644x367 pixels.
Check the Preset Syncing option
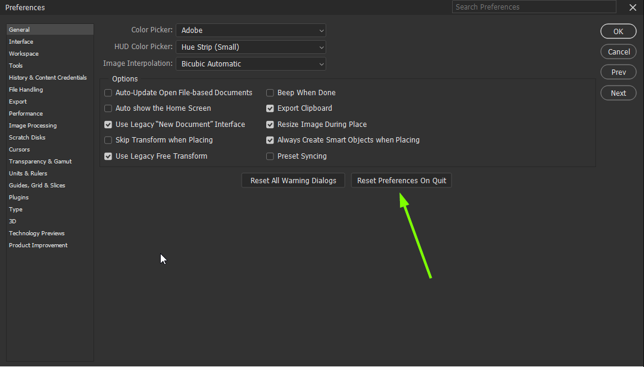(x=270, y=156)
